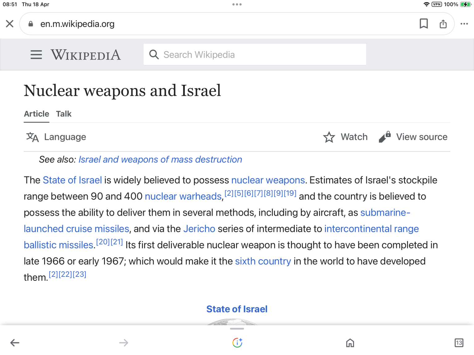Open citation [21]

tap(117, 242)
